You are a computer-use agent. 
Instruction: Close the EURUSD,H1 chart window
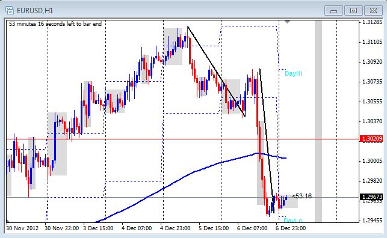373,11
